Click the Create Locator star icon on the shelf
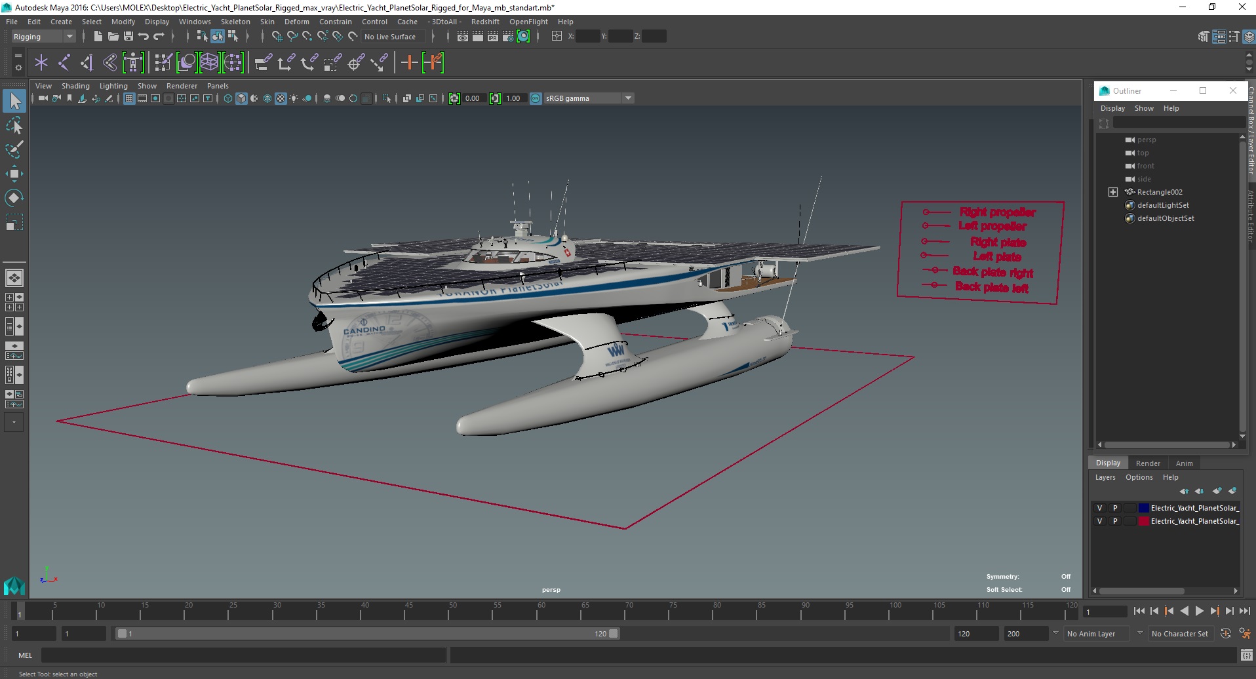The image size is (1256, 679). 41,63
